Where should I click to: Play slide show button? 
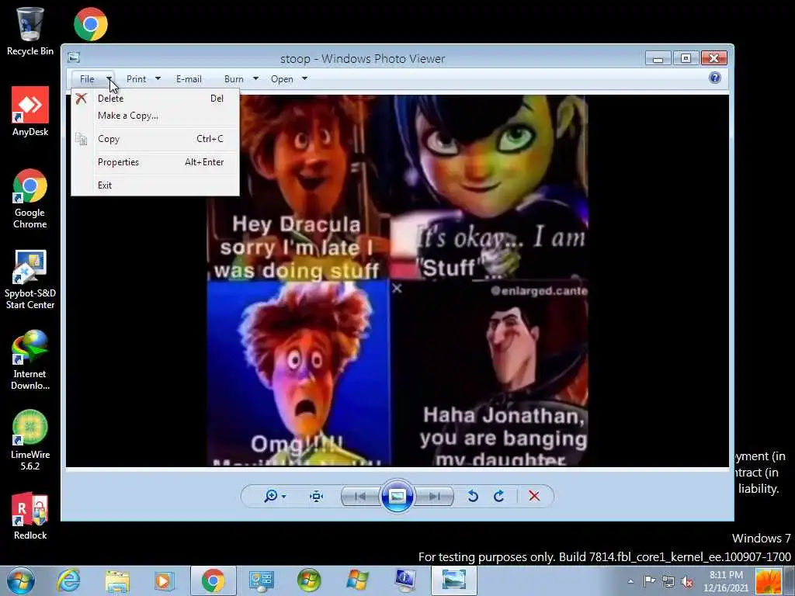397,496
